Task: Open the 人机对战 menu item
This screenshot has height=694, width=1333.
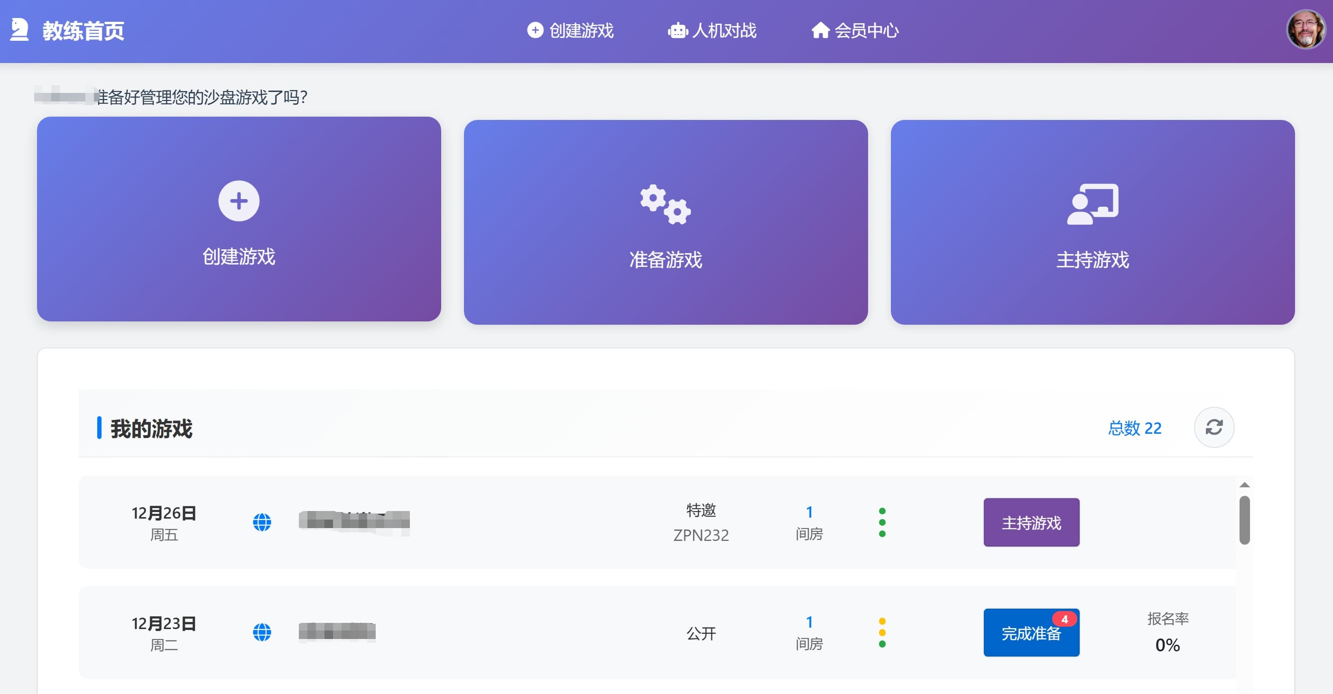Action: coord(724,31)
